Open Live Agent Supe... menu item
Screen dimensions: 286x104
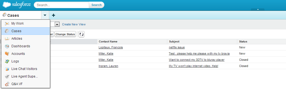tap(26, 77)
